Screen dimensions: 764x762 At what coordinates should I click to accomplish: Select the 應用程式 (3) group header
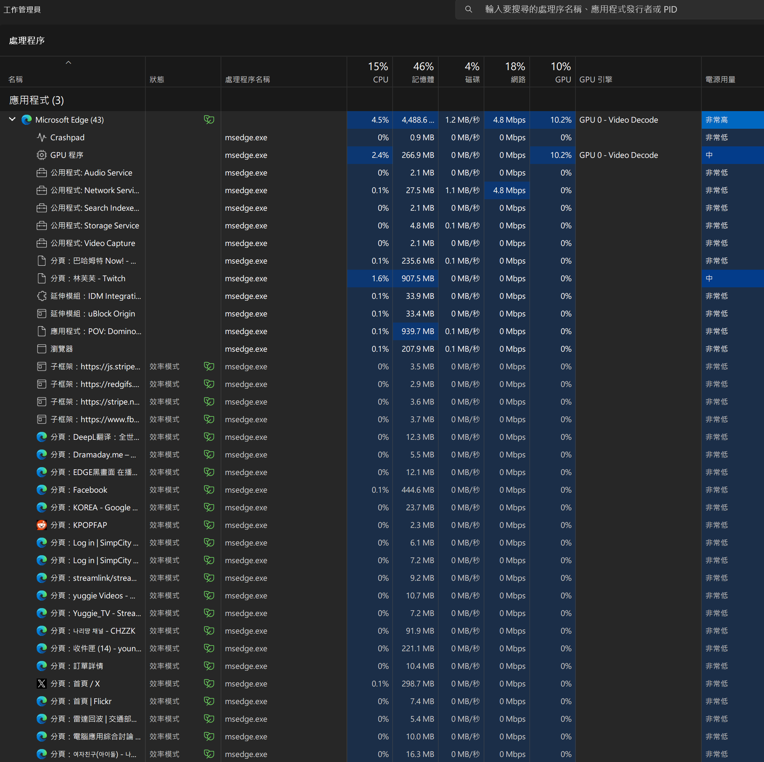(x=36, y=100)
